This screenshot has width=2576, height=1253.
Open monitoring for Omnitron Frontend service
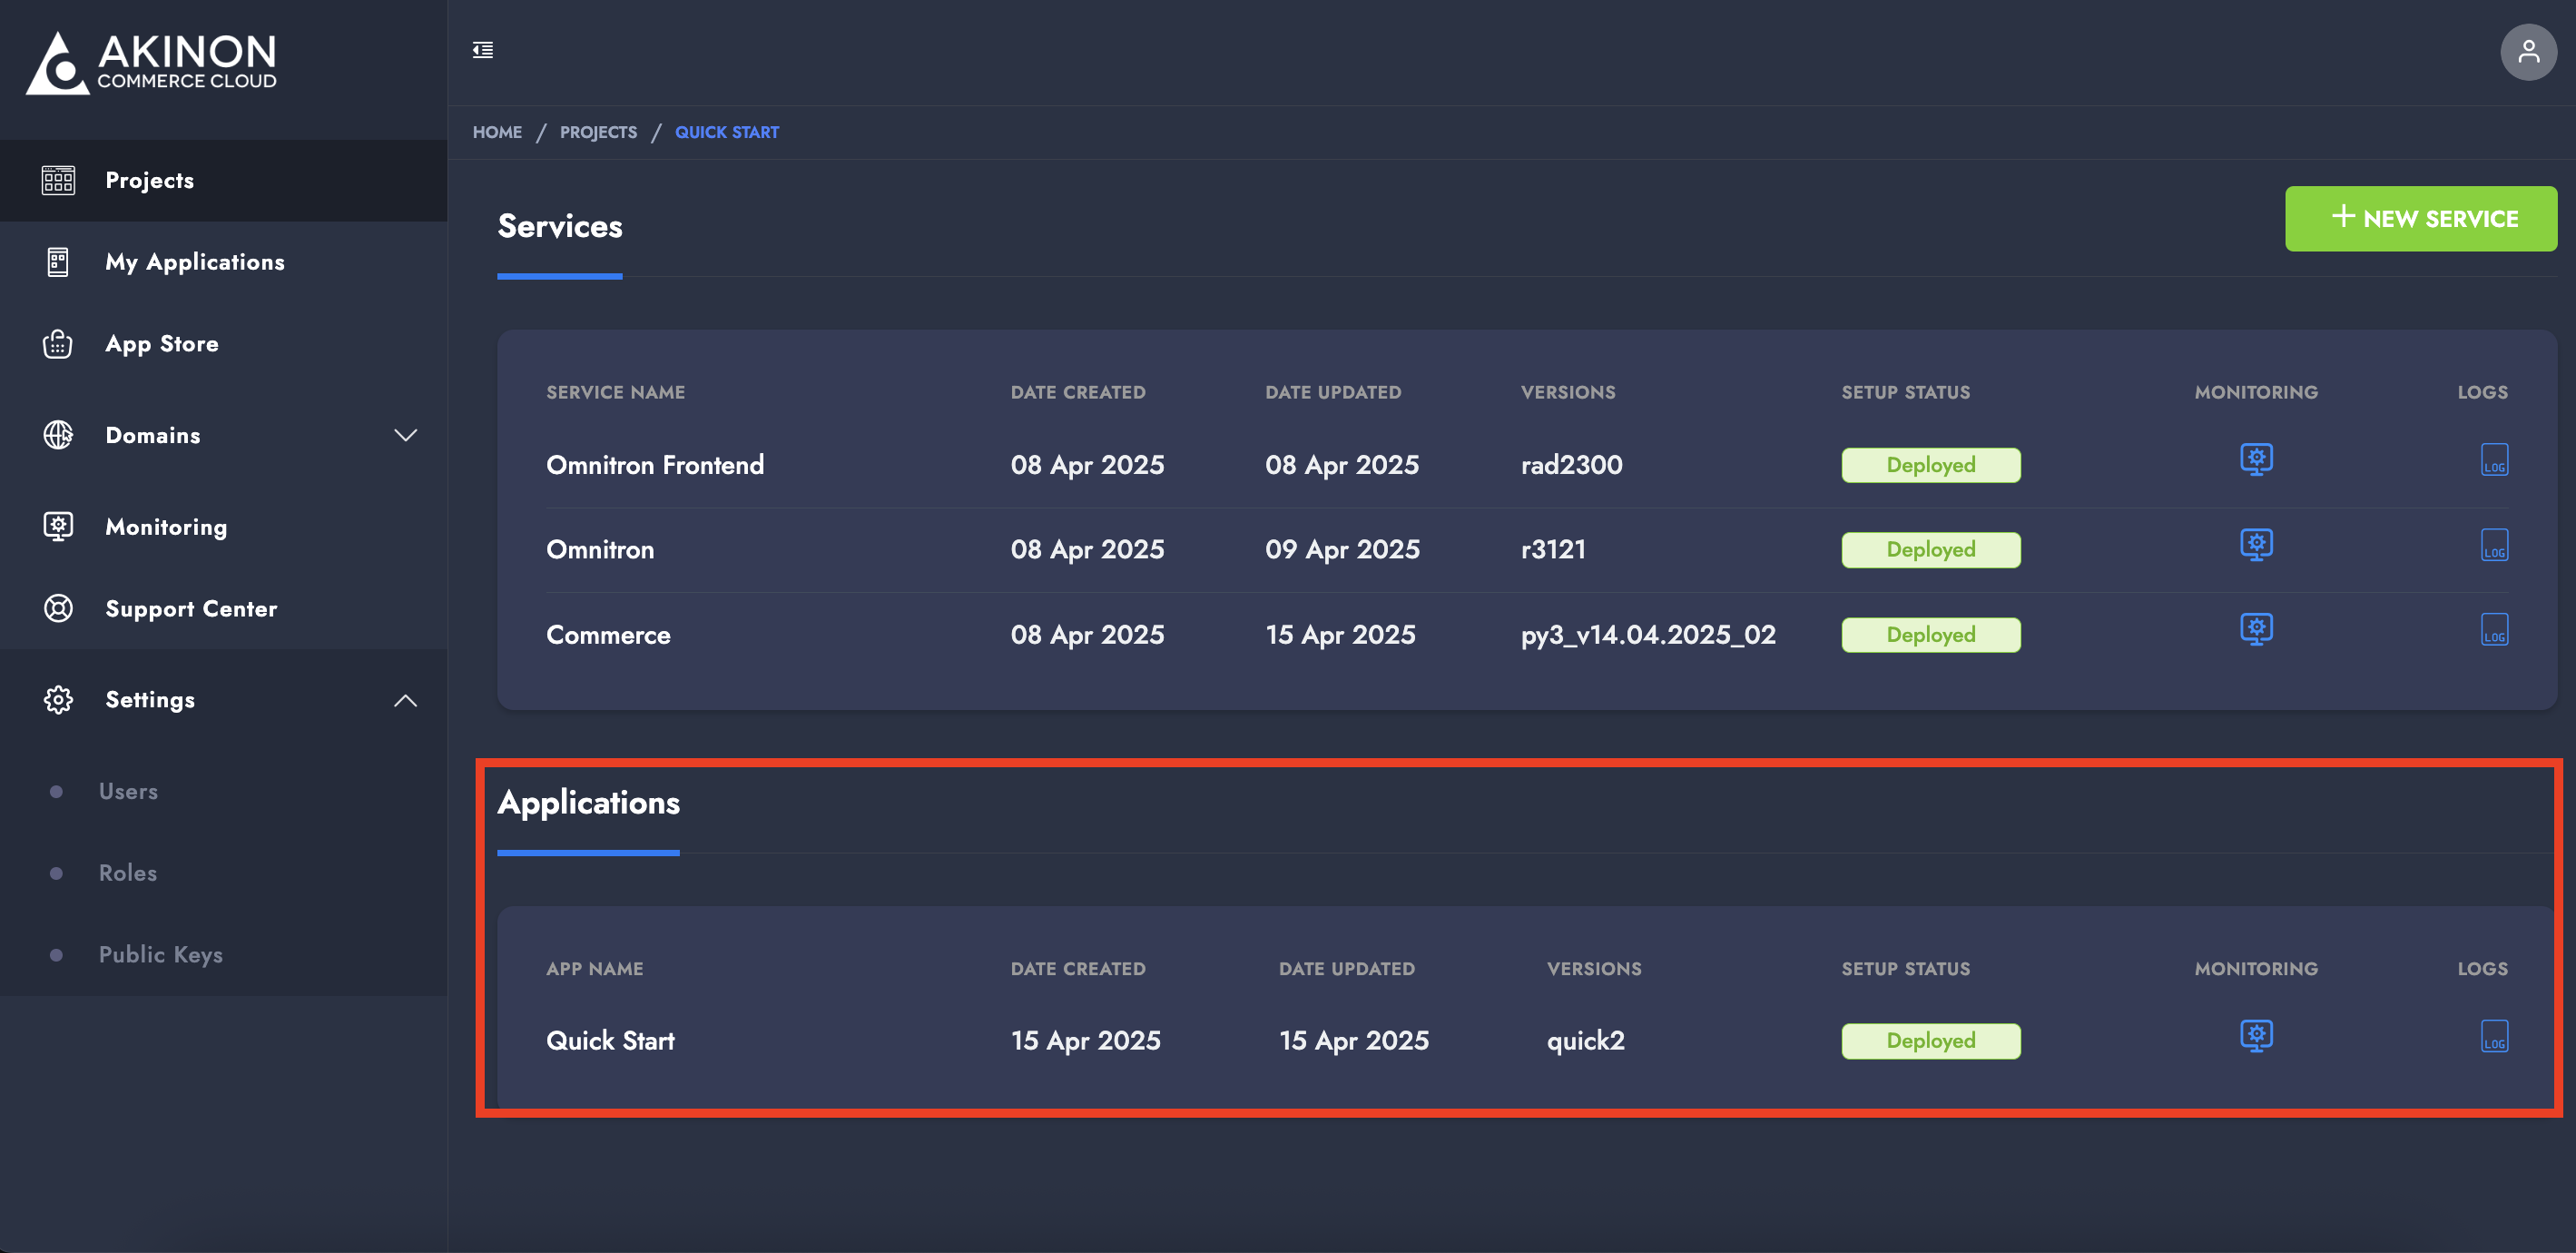pyautogui.click(x=2256, y=460)
